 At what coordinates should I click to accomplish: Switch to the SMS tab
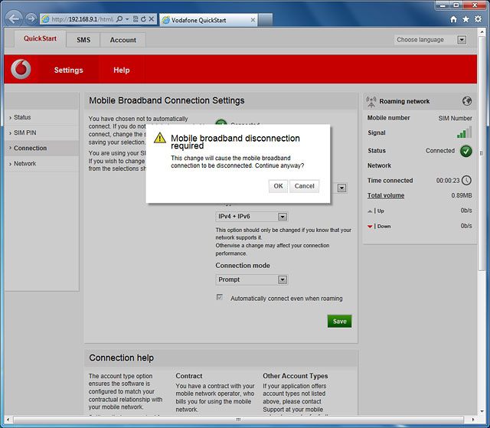[83, 40]
